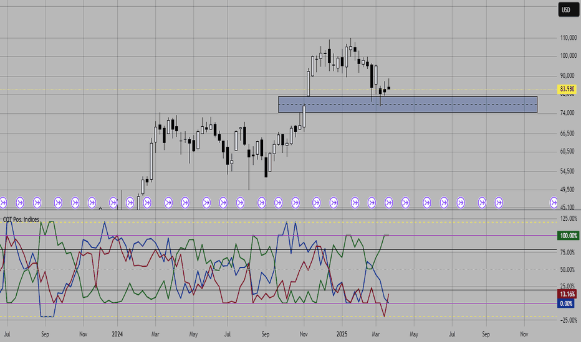Click the green 100.00% indicator value label
Viewport: 581px width, 342px height.
(x=568, y=236)
